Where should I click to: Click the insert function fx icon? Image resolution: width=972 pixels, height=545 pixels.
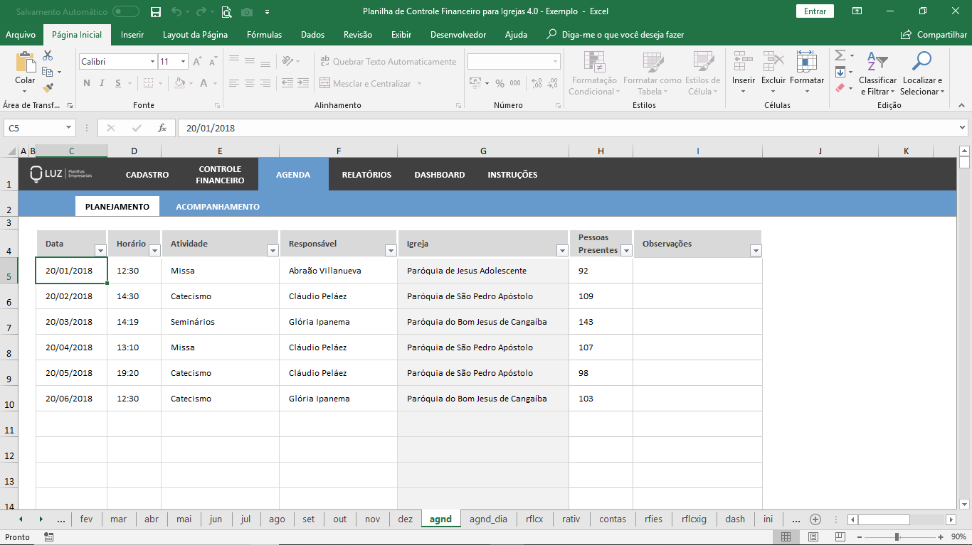[162, 128]
